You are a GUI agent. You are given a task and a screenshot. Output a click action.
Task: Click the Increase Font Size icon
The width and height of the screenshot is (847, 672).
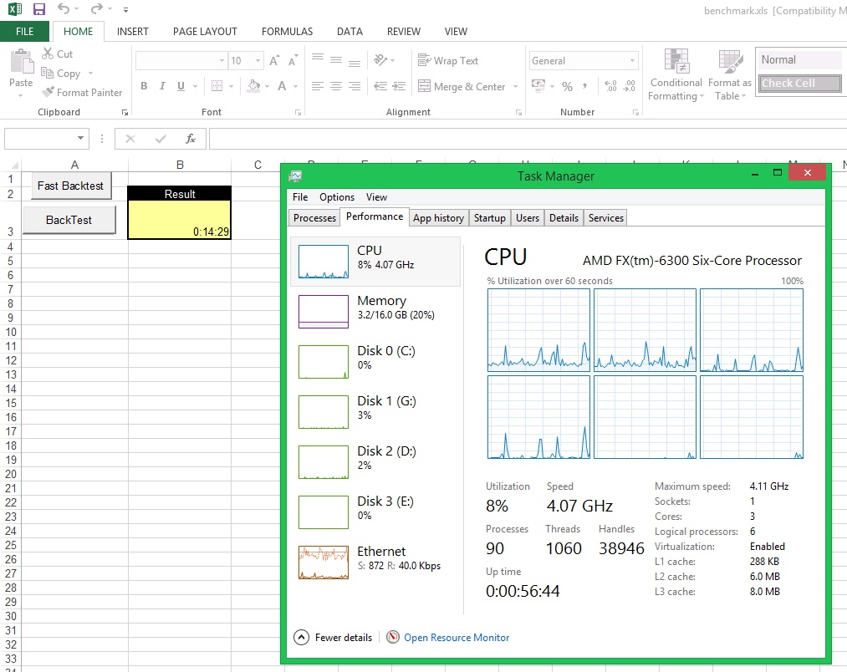click(x=274, y=61)
